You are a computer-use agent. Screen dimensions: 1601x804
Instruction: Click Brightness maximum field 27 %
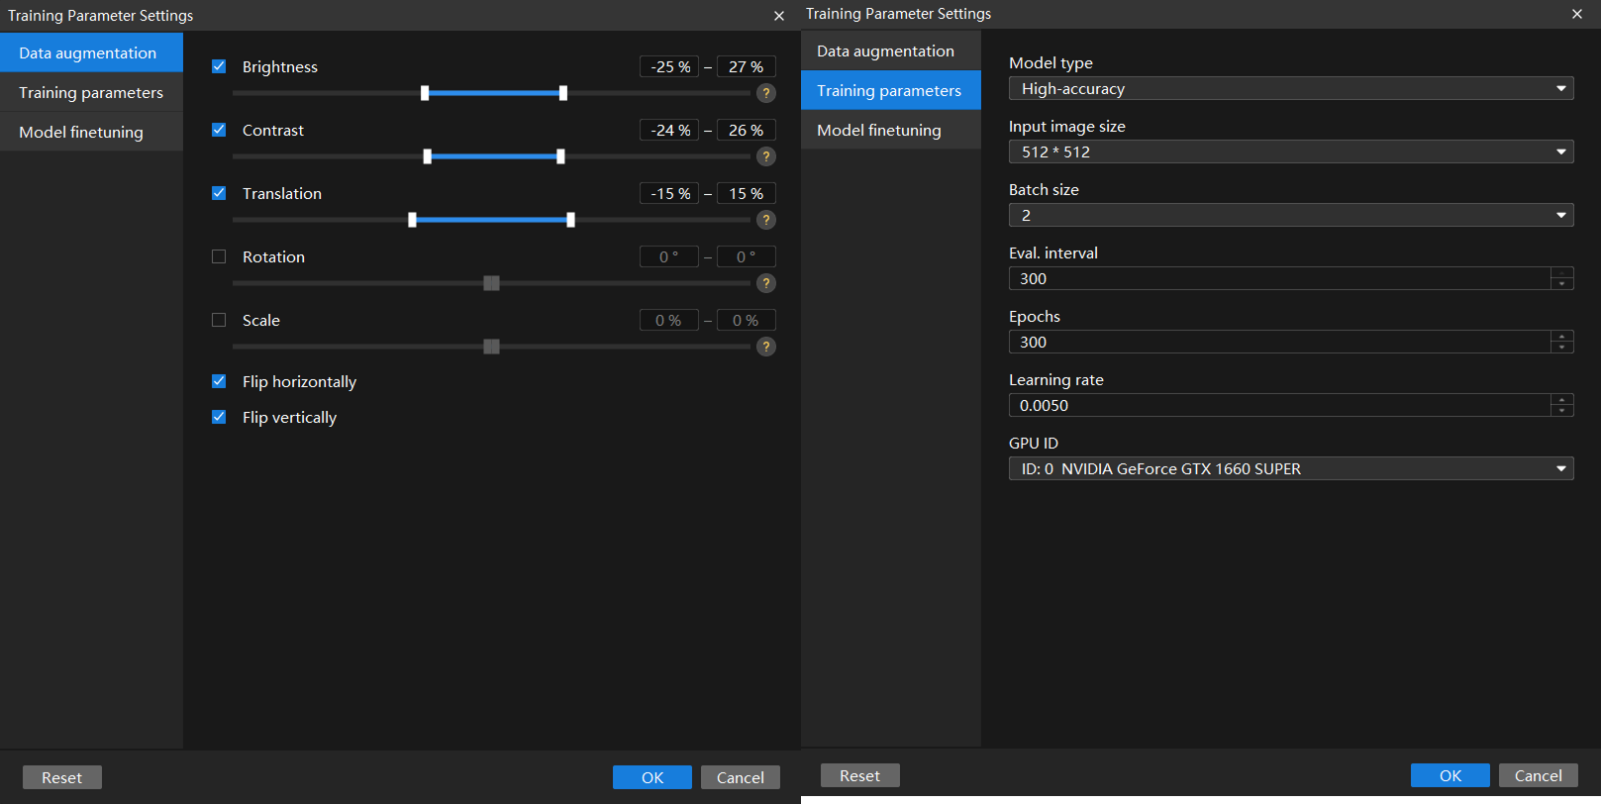[x=747, y=66]
